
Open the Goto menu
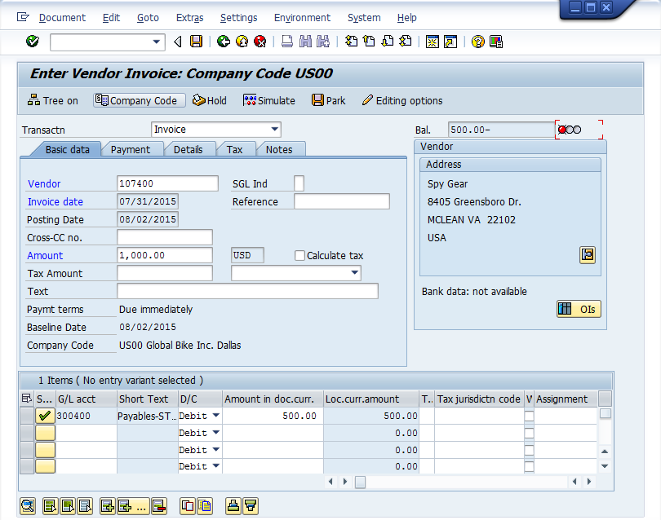[x=148, y=18]
